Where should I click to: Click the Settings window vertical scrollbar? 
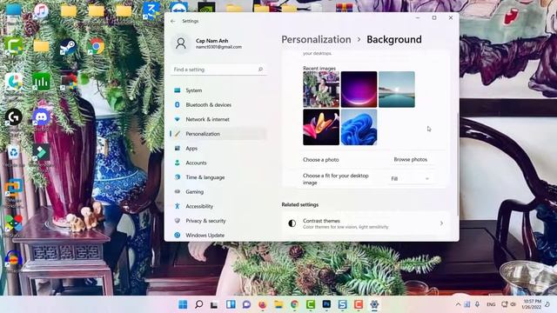click(457, 163)
